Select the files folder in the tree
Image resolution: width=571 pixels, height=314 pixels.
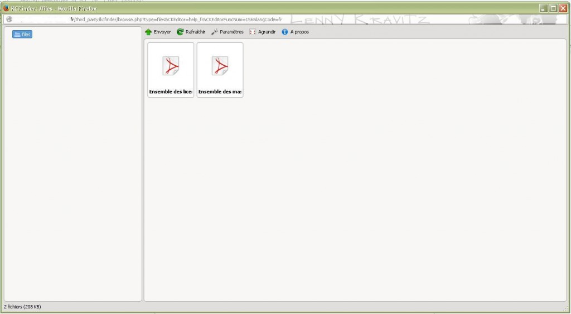click(22, 34)
